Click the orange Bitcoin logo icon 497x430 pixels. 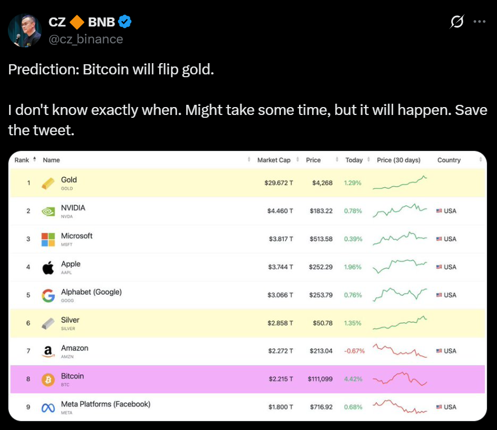click(49, 379)
